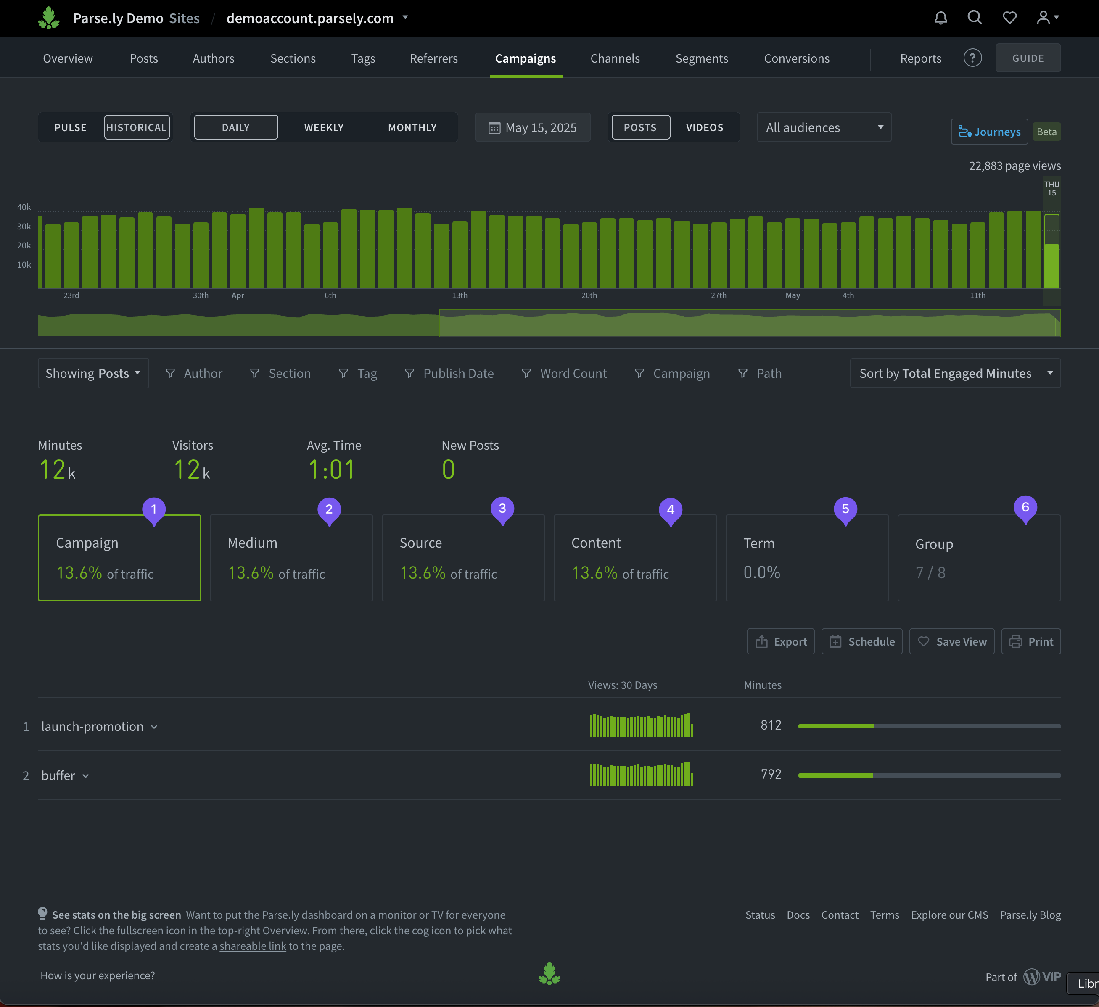Click the Parse.ly leaf logo icon
Image resolution: width=1099 pixels, height=1007 pixels.
pyautogui.click(x=48, y=18)
